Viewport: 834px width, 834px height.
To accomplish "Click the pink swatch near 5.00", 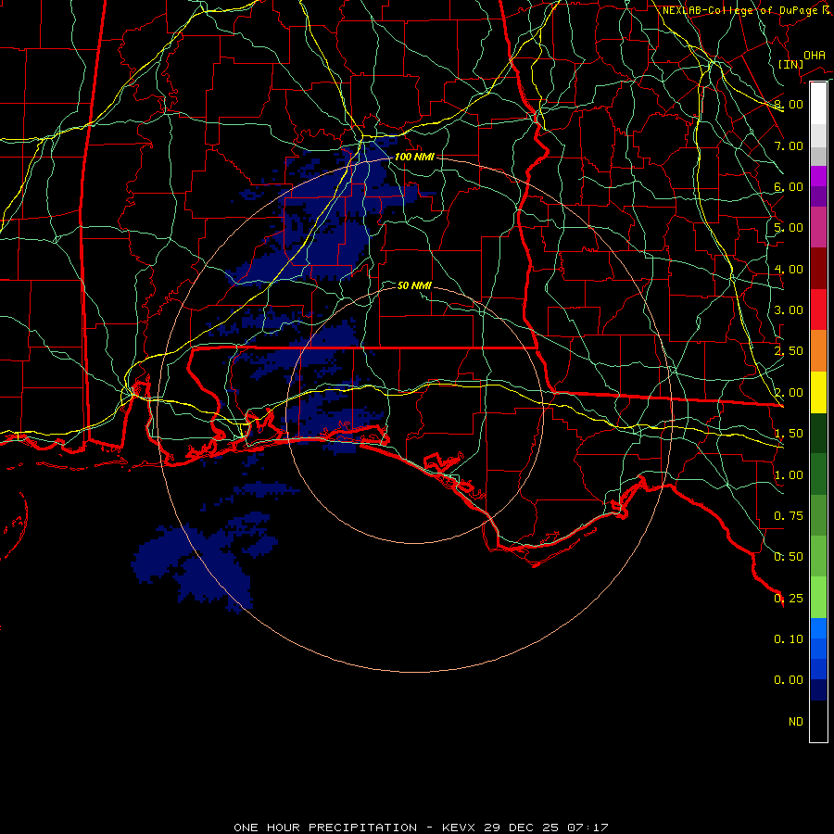I will (818, 228).
